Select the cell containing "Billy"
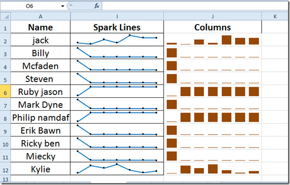The width and height of the screenshot is (290, 185). (40, 53)
